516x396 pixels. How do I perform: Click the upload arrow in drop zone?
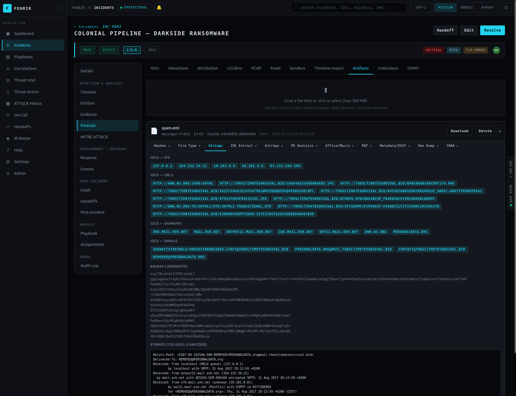(326, 90)
